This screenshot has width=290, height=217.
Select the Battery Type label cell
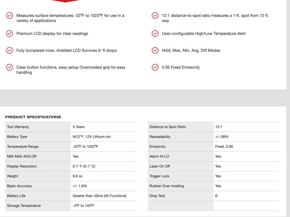click(x=38, y=137)
